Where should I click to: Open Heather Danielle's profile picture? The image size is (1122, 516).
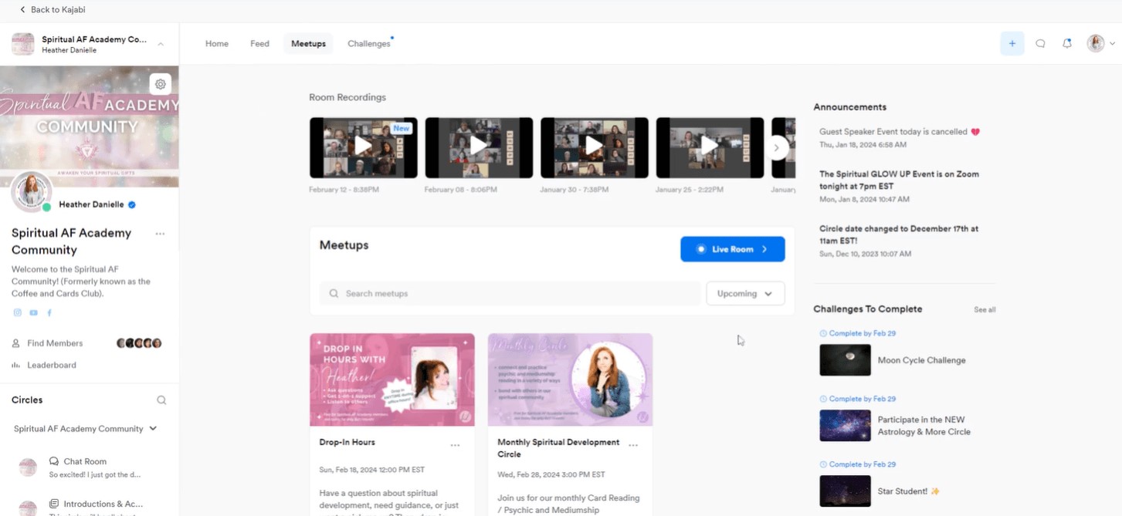pyautogui.click(x=32, y=192)
